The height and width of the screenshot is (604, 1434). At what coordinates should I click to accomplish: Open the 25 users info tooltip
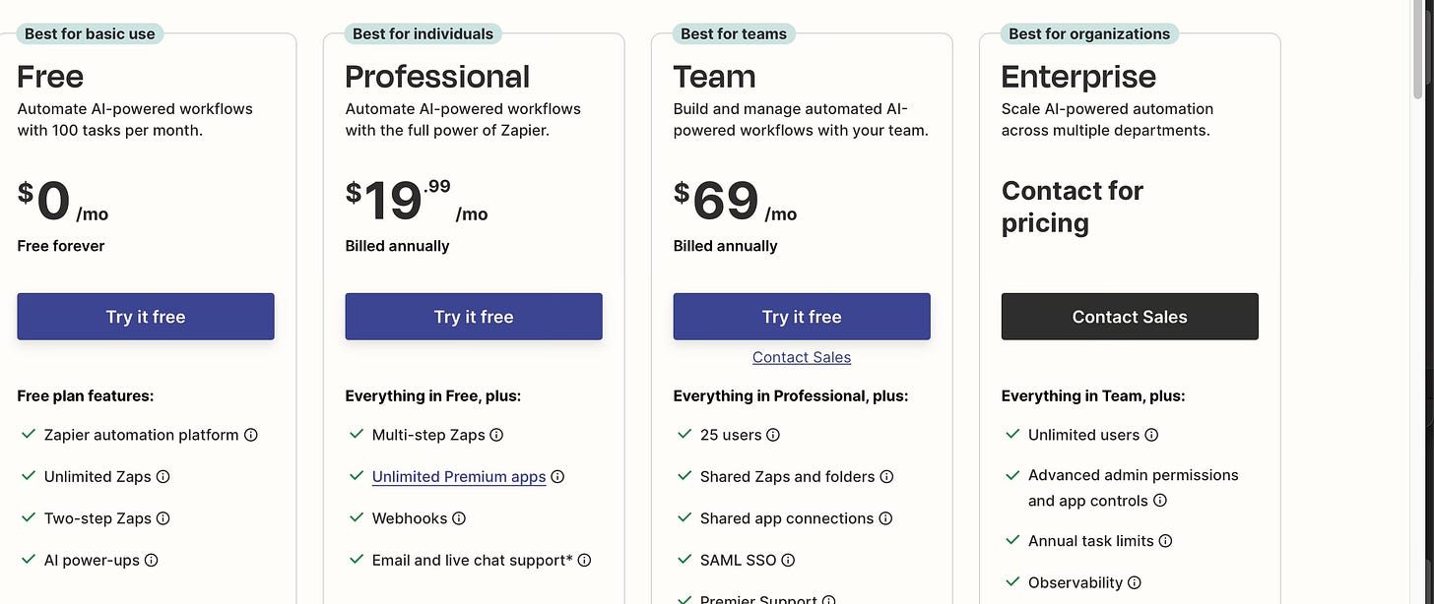tap(775, 434)
